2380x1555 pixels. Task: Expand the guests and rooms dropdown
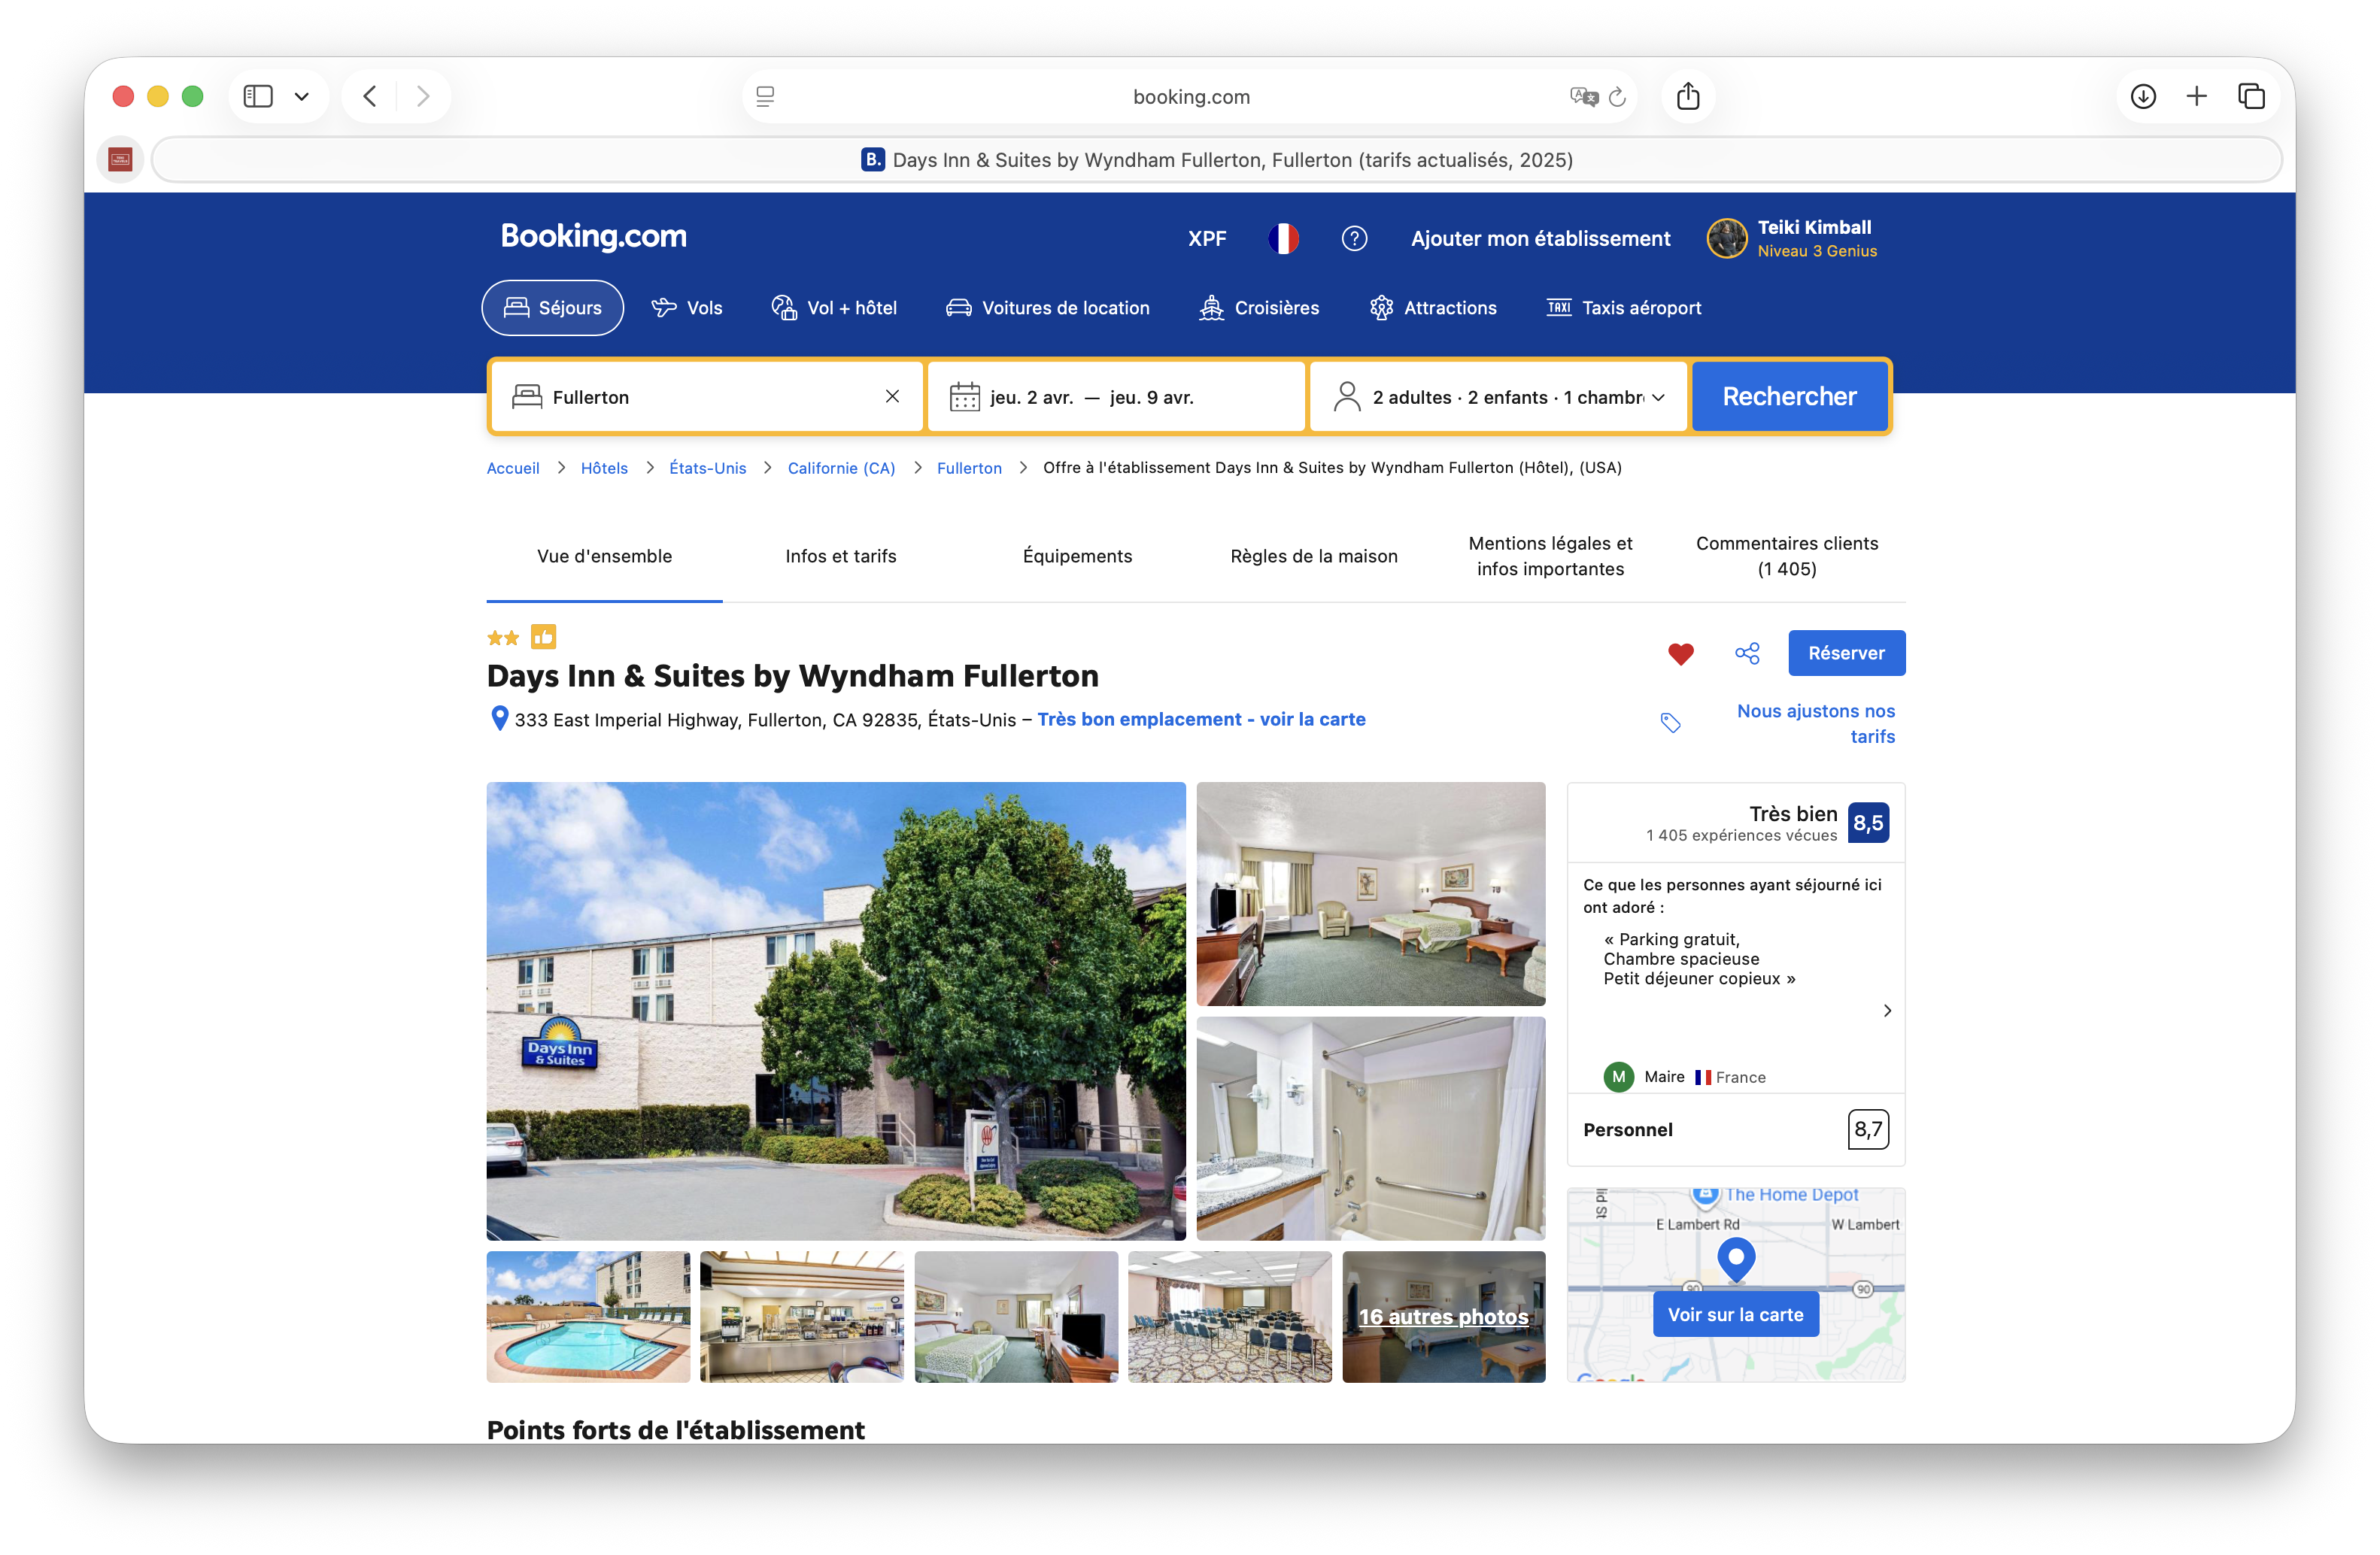click(x=1498, y=397)
